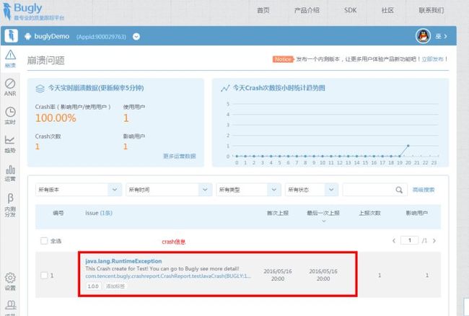Viewport: 469px width, 316px height.
Task: Open the 所有类型 type dropdown
Action: tap(248, 190)
